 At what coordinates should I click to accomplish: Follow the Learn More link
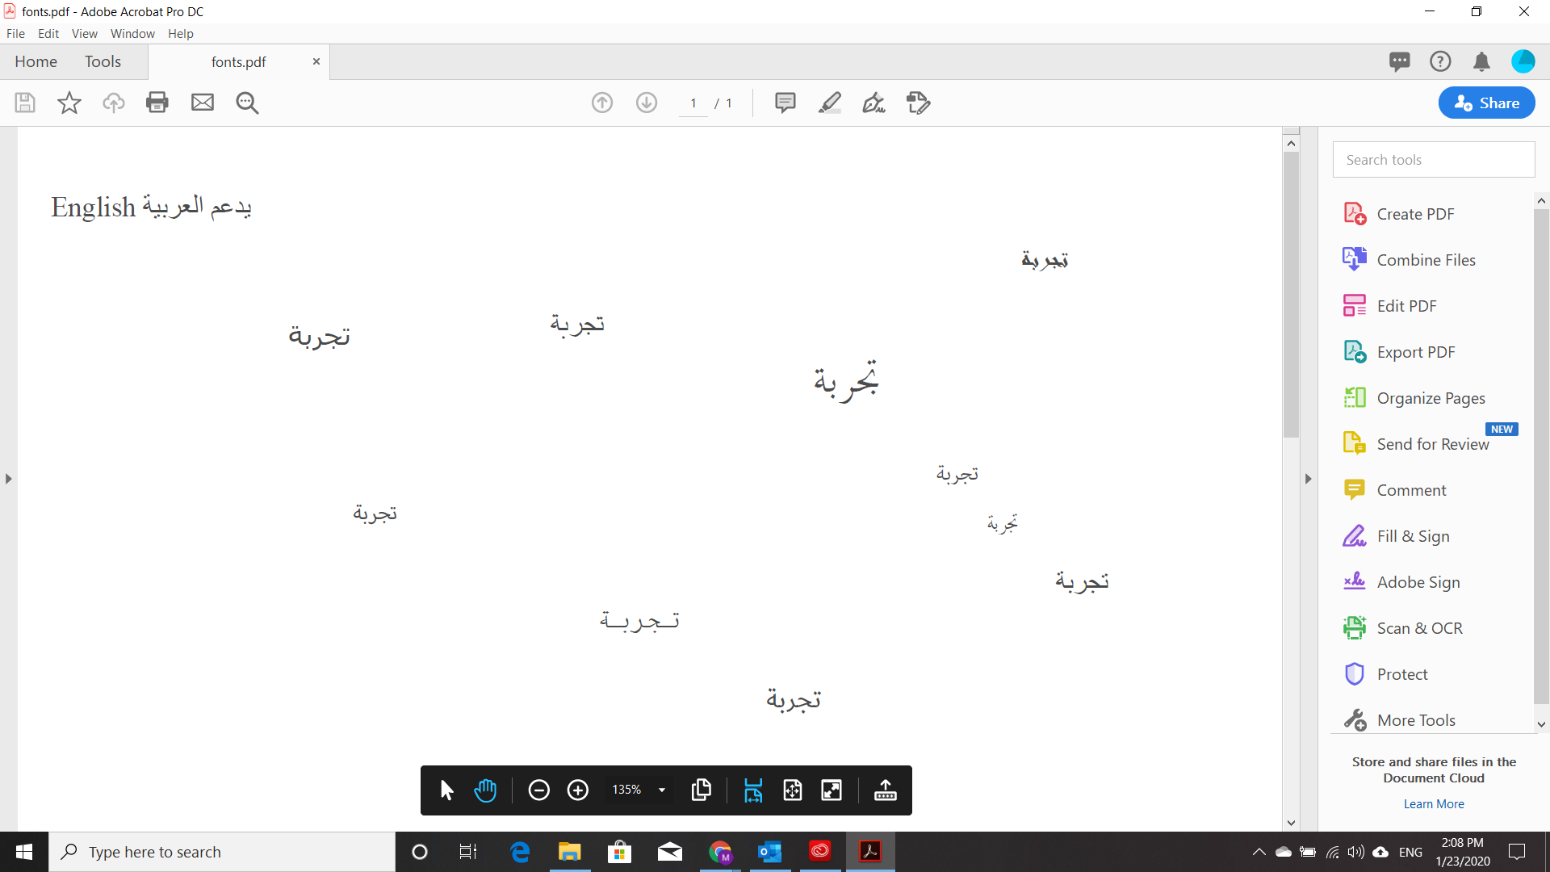1433,804
